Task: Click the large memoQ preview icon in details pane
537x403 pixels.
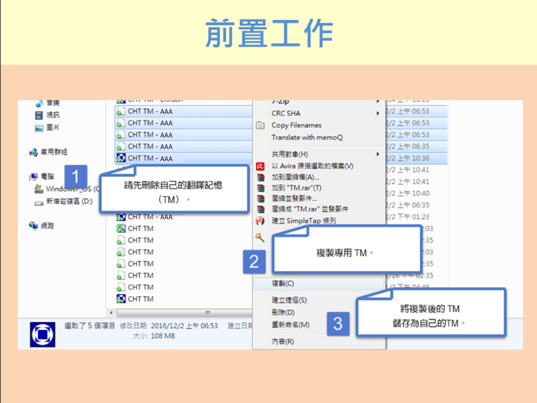Action: point(43,334)
